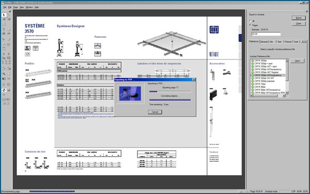The height and width of the screenshot is (194, 310).
Task: Click the blue company logo on page
Action: (x=214, y=30)
